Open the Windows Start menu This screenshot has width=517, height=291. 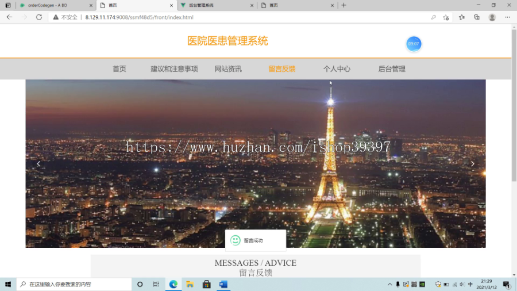pos(8,285)
